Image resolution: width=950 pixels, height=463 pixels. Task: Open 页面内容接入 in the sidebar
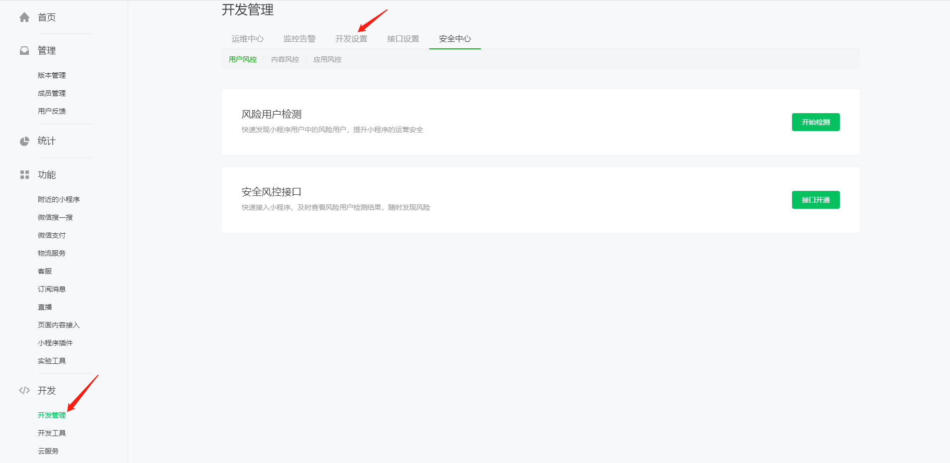click(x=59, y=325)
